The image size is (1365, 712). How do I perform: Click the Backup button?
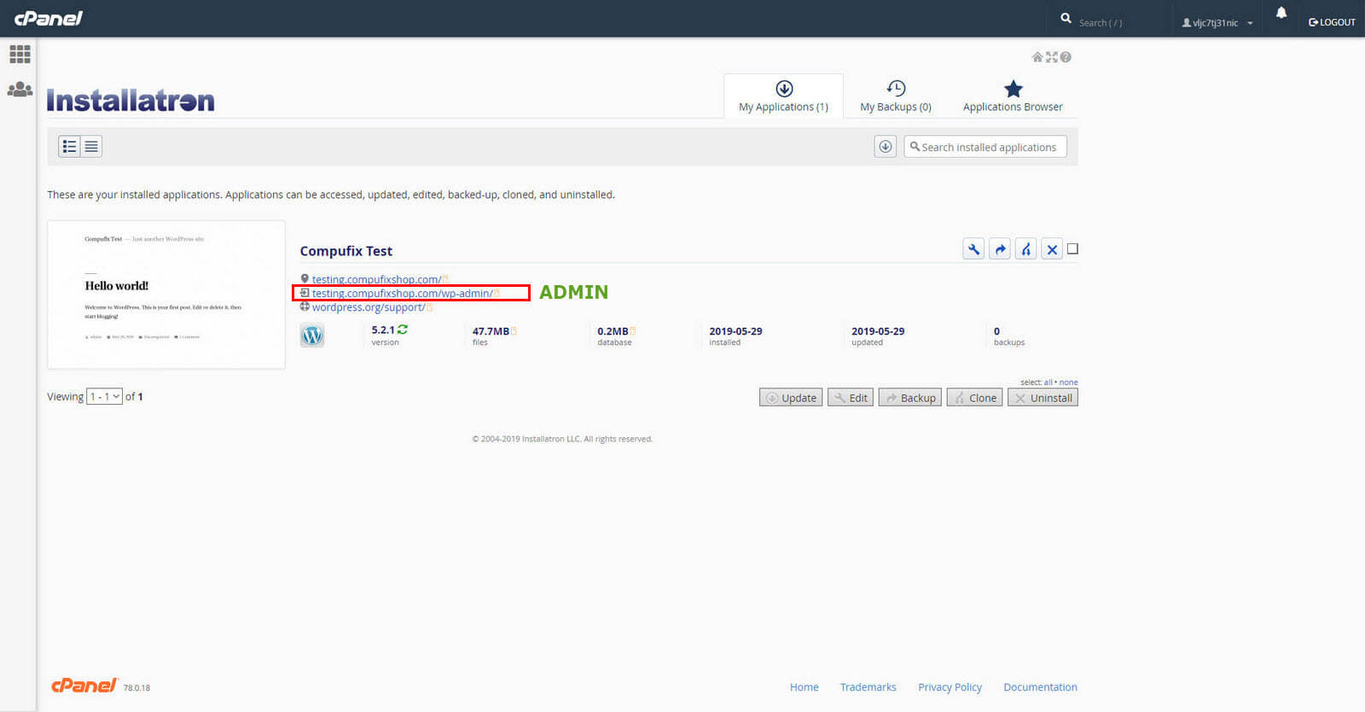[910, 398]
